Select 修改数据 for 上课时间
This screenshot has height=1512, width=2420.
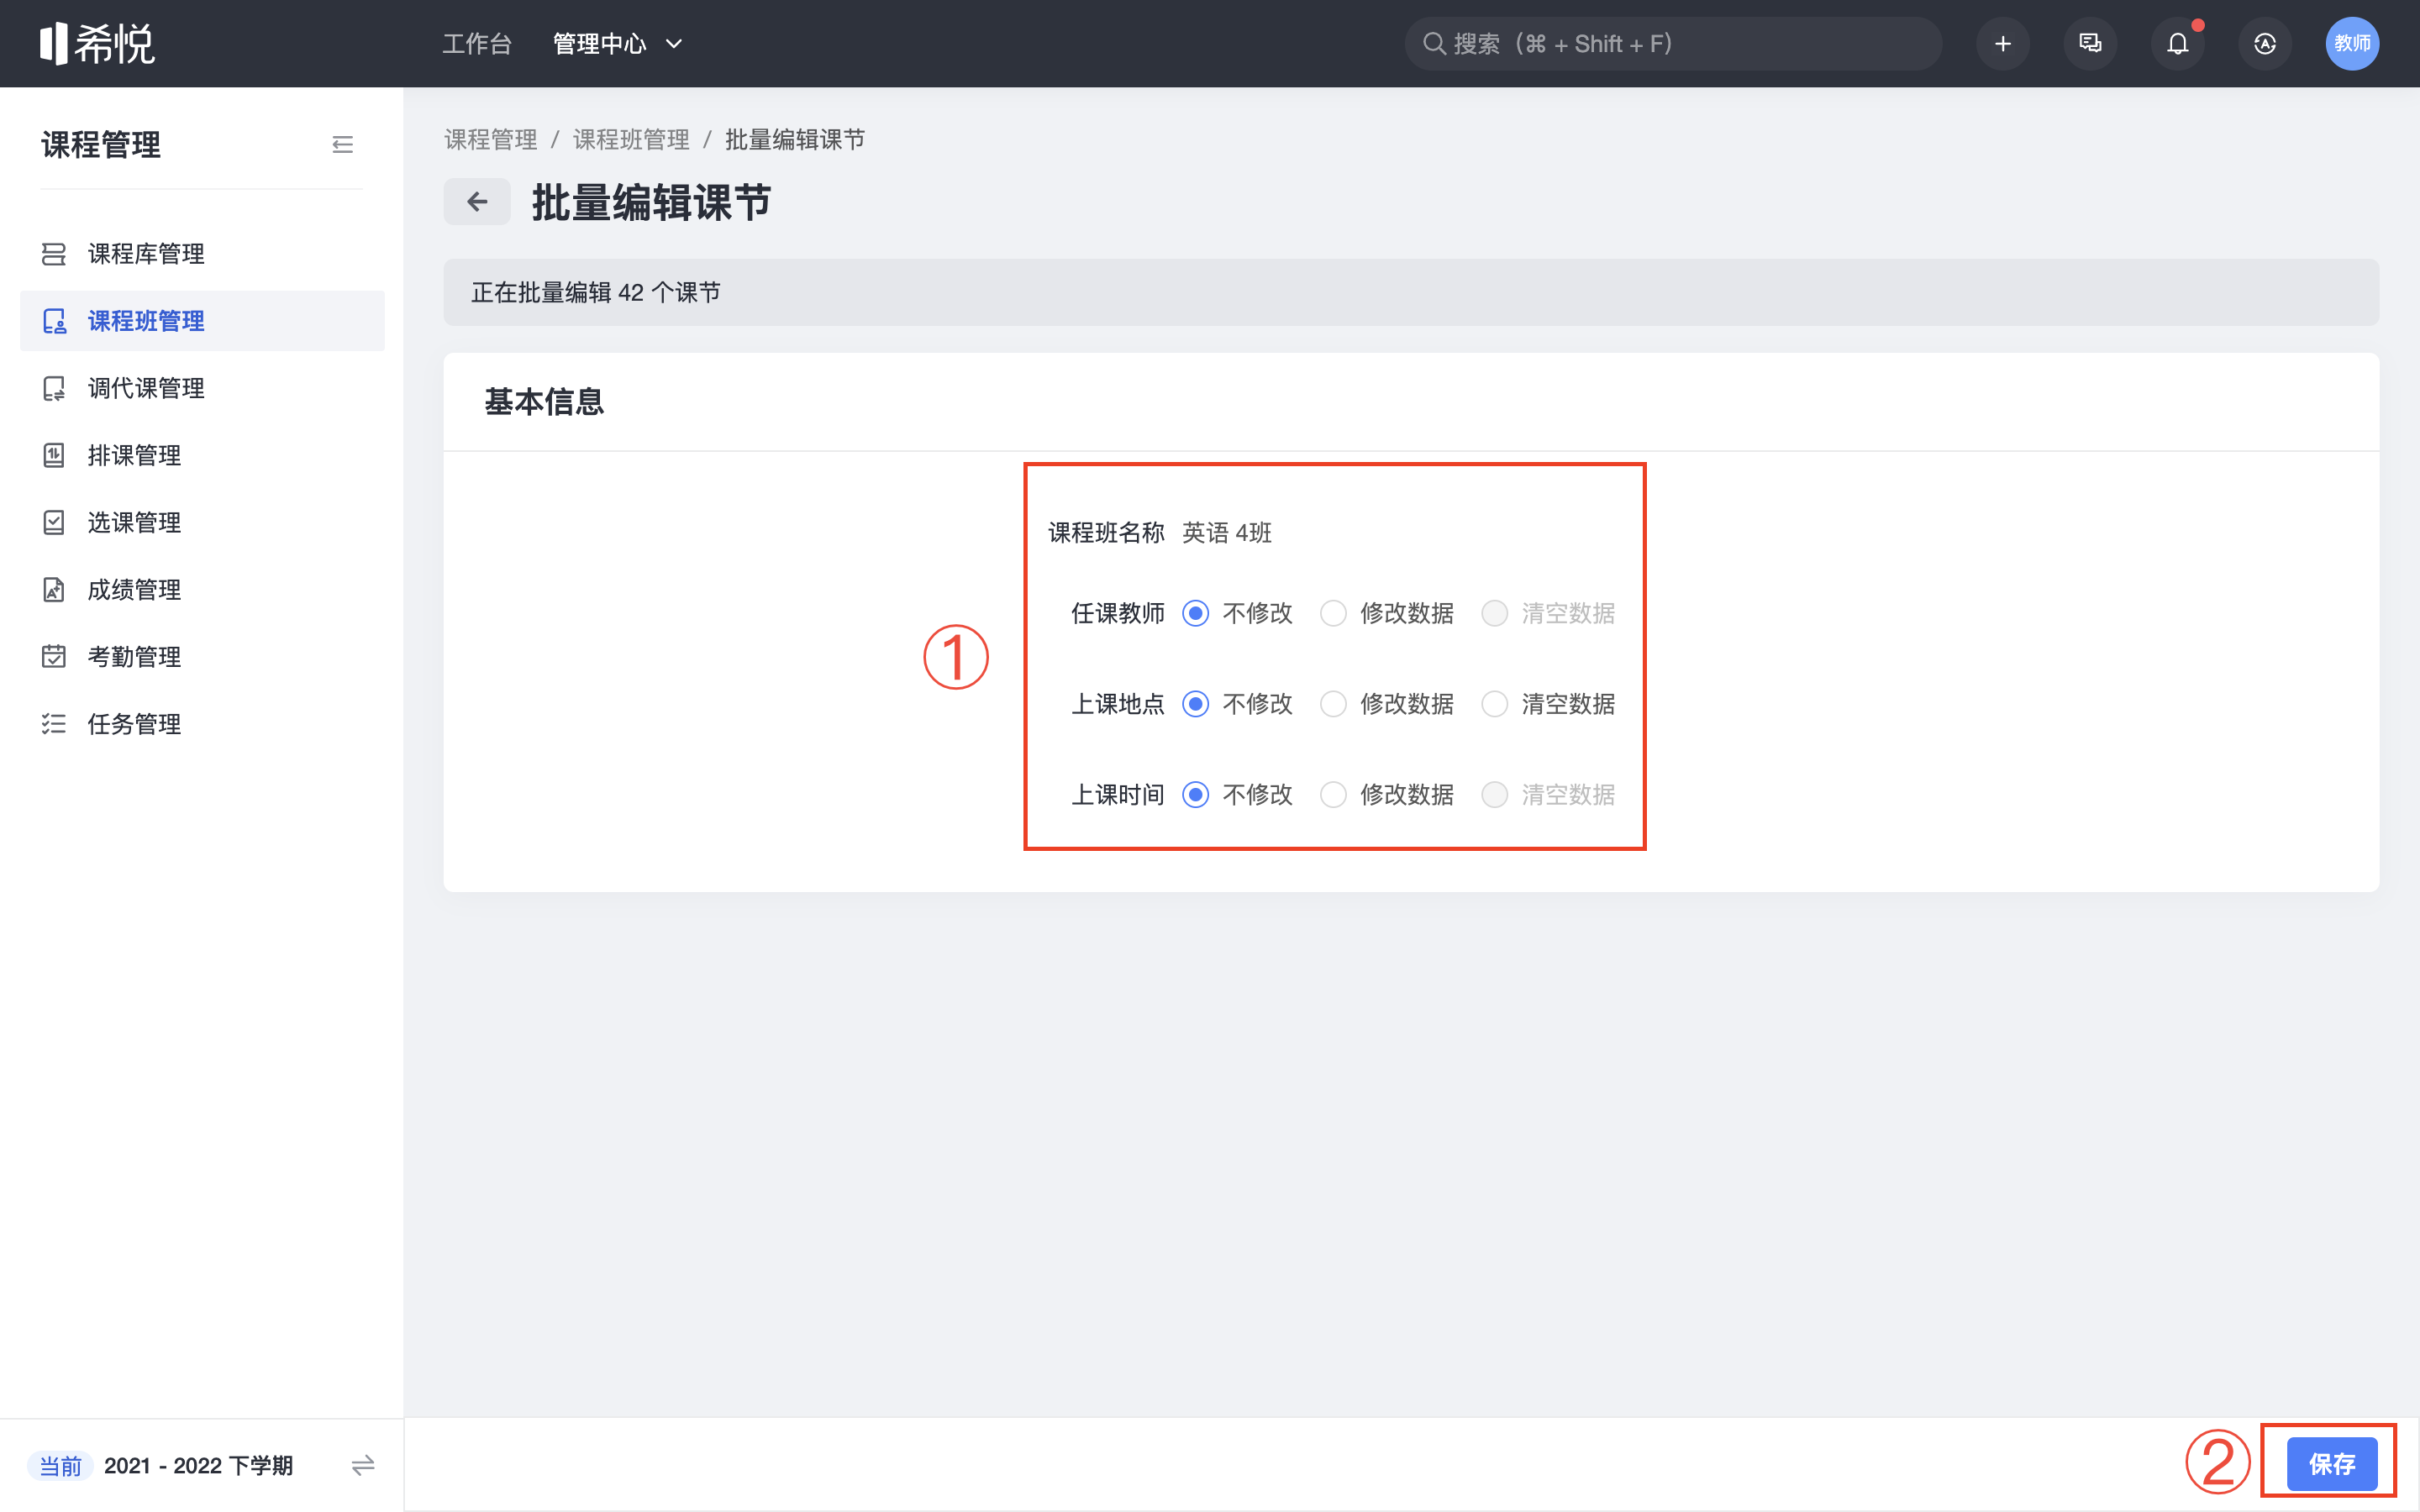[1333, 794]
